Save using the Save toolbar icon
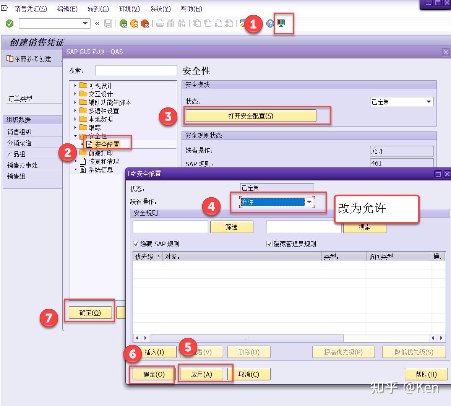 108,24
